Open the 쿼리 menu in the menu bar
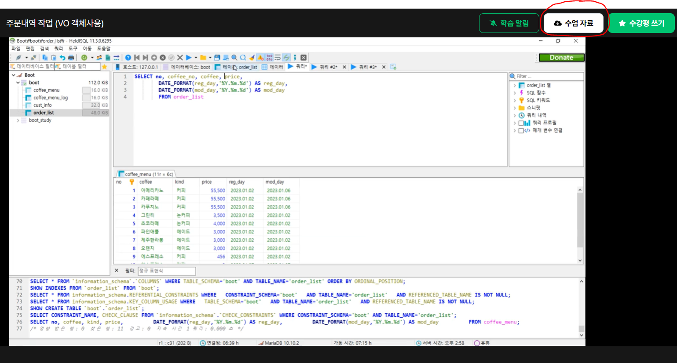Viewport: 677px width, 363px height. (x=59, y=49)
